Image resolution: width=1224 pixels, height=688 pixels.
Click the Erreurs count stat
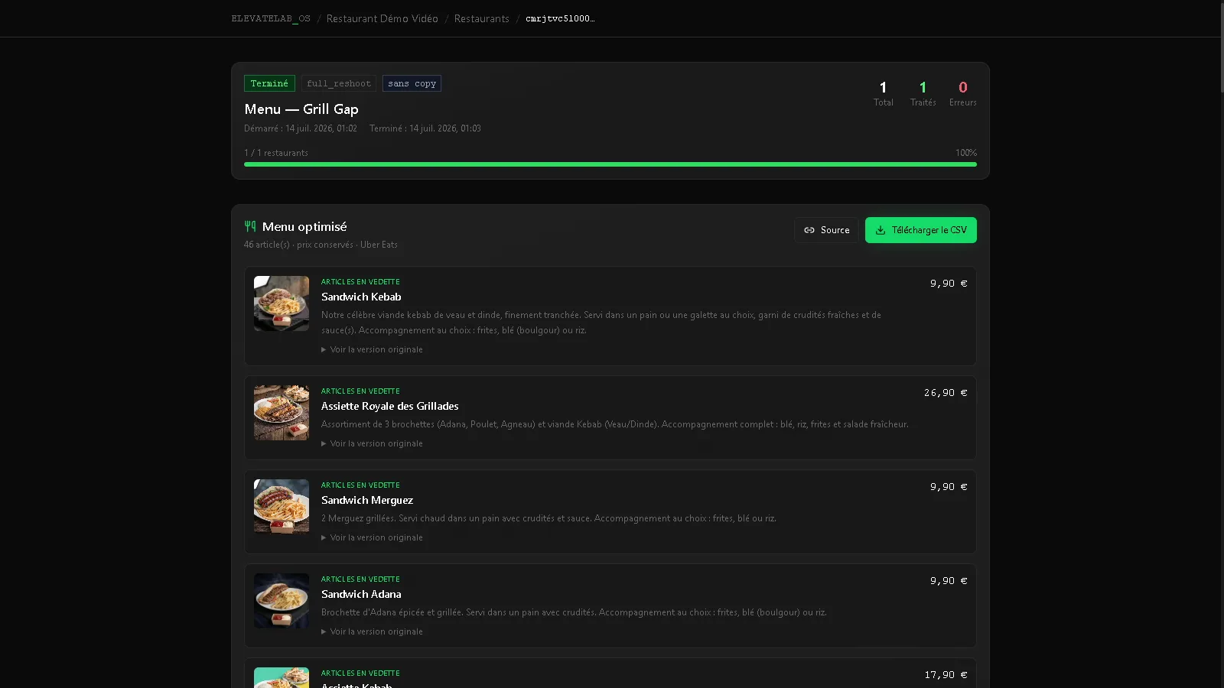[962, 93]
